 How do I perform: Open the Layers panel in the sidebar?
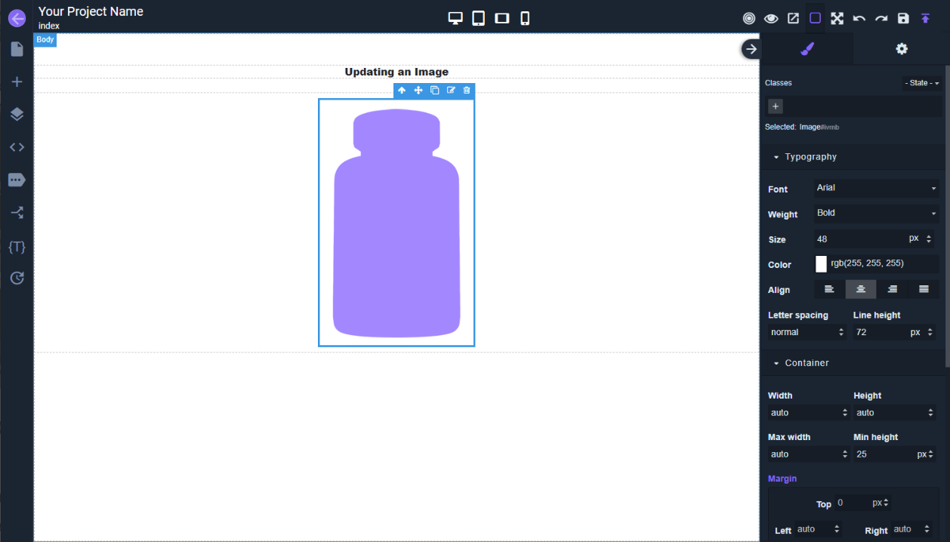tap(17, 114)
